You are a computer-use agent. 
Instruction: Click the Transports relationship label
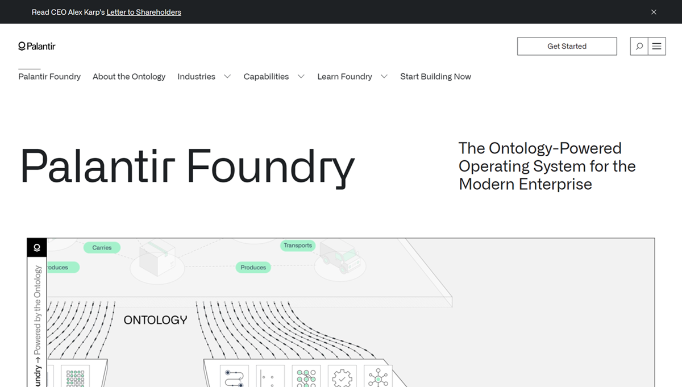coord(298,245)
